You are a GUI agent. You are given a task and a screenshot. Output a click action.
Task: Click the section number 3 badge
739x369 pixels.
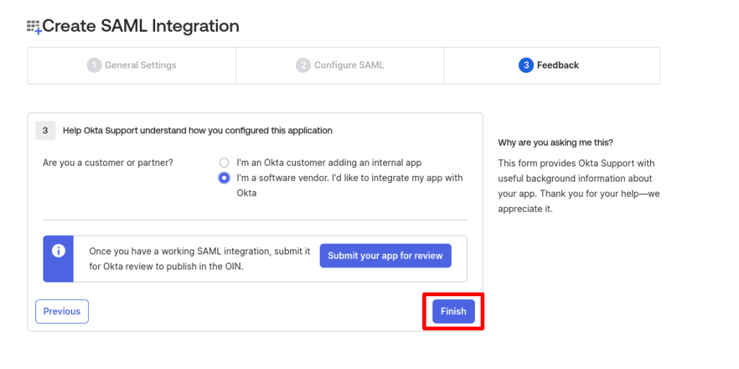(45, 131)
